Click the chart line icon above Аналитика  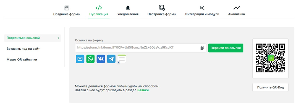236,8
